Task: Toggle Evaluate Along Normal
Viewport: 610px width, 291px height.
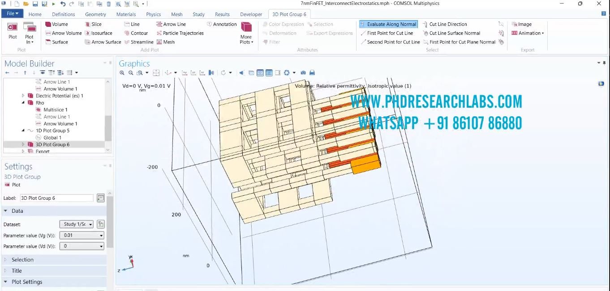Action: 388,24
